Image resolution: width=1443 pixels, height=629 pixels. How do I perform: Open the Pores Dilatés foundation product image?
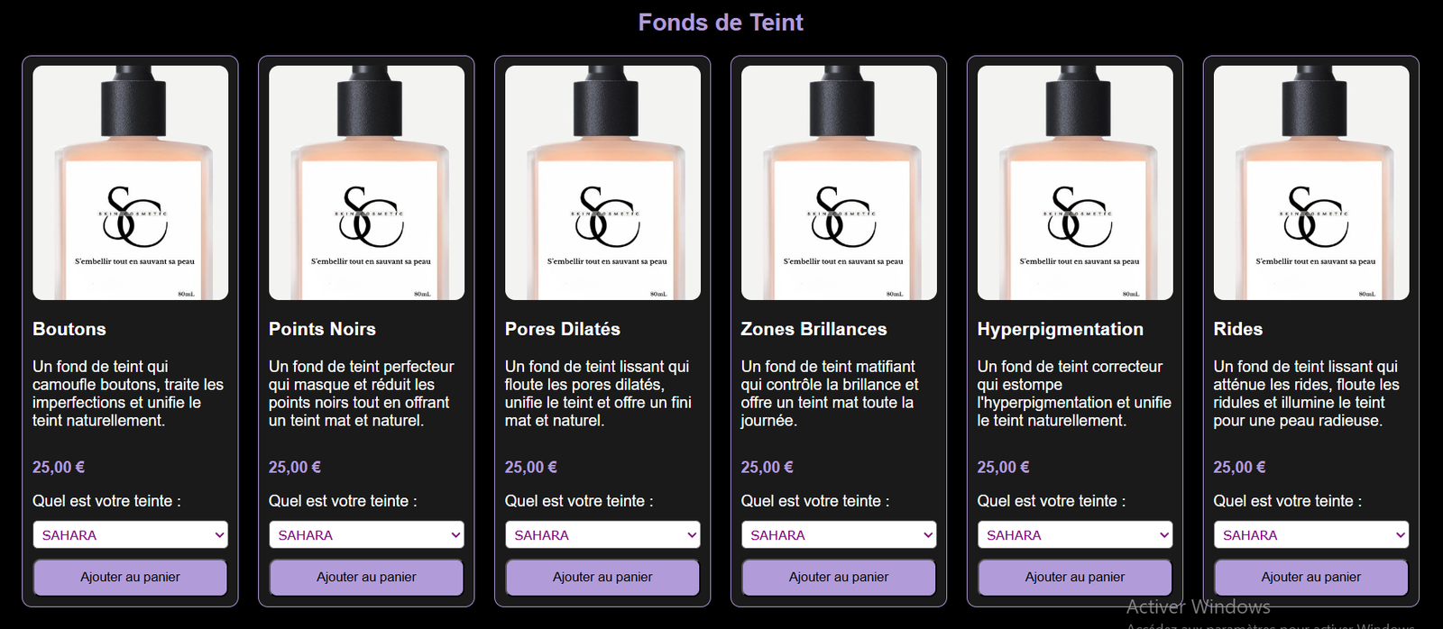pos(602,183)
